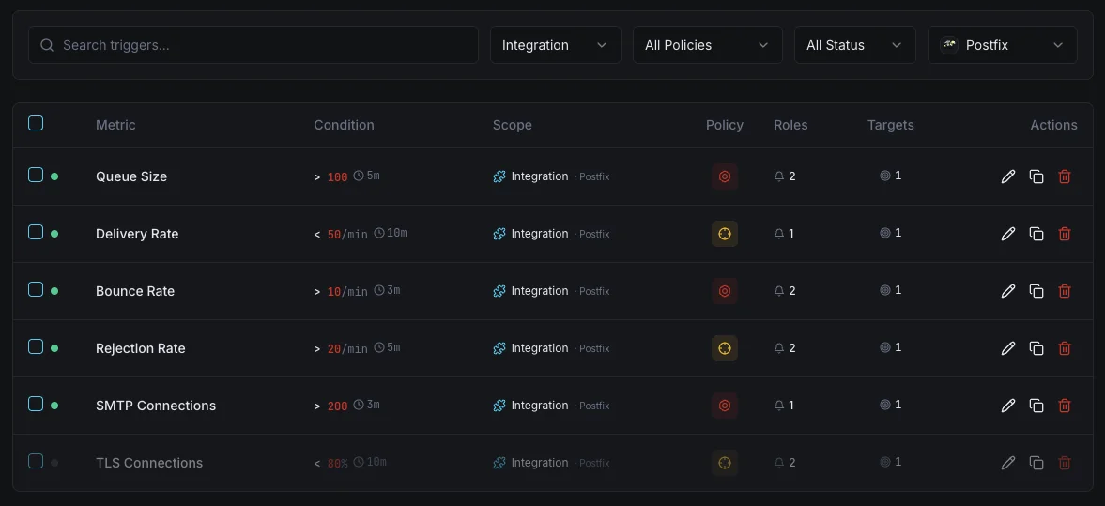1105x506 pixels.
Task: Click the Bounce Rate metric name
Action: pos(135,290)
